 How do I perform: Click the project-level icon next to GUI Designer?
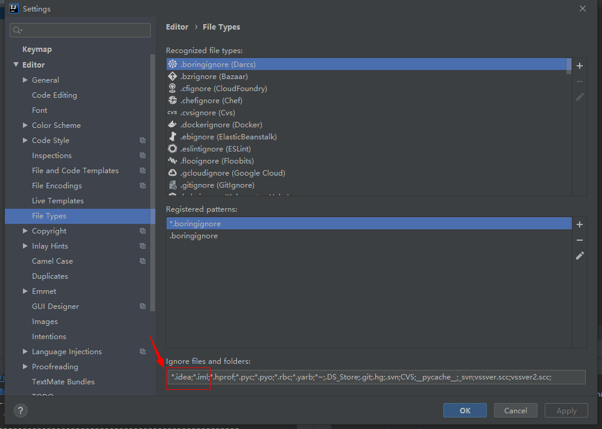pyautogui.click(x=143, y=306)
